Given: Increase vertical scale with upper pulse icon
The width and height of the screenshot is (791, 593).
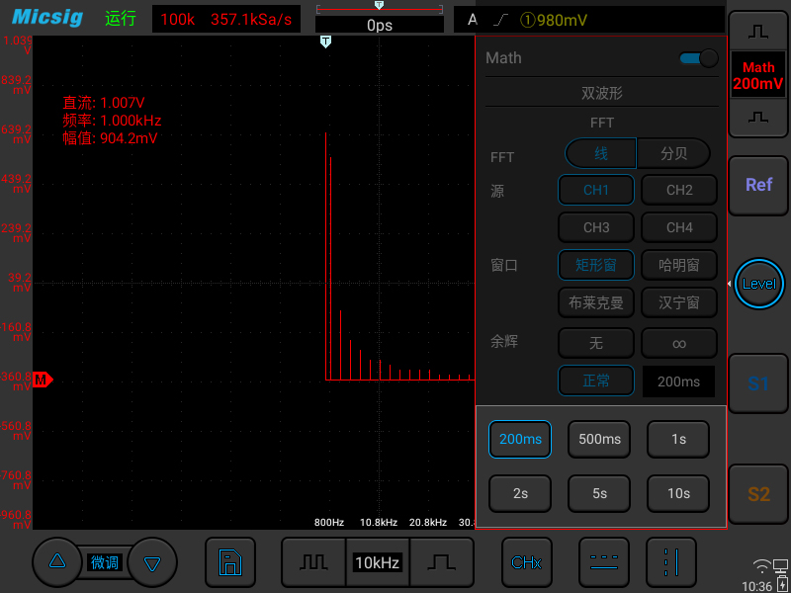Looking at the screenshot, I should click(x=758, y=33).
